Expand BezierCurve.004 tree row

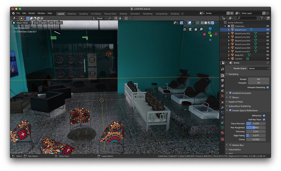(229, 41)
